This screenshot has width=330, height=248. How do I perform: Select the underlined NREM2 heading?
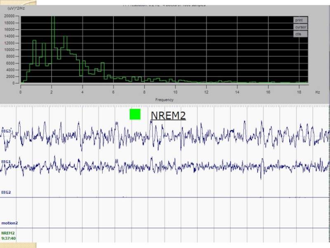pos(168,116)
